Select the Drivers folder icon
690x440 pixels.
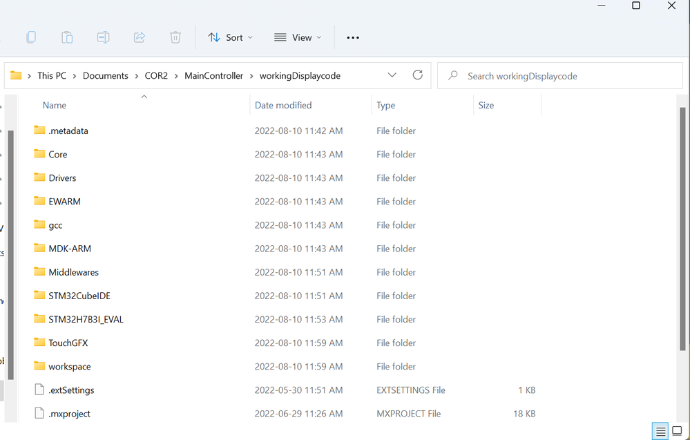click(x=39, y=178)
